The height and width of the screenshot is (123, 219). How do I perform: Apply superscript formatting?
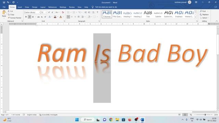(x=45, y=17)
